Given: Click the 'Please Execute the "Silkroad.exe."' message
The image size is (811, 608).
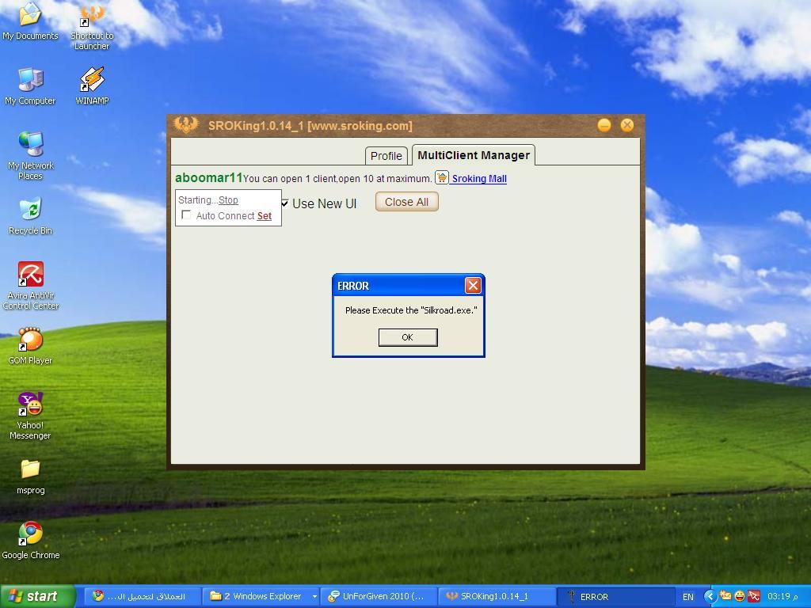Looking at the screenshot, I should (x=411, y=310).
